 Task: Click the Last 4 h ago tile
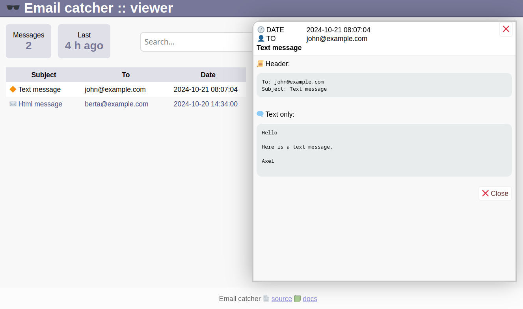(84, 41)
